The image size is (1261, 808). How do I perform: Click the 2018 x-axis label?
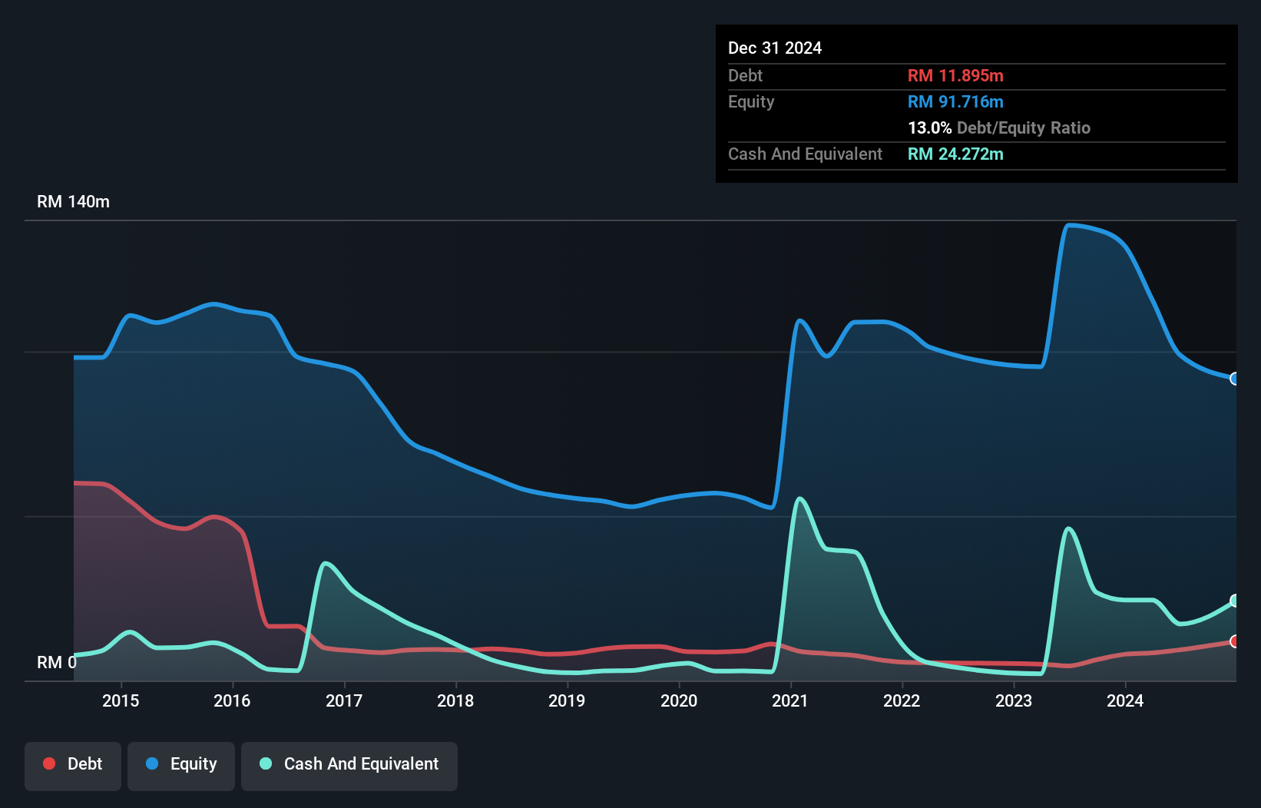pyautogui.click(x=455, y=700)
